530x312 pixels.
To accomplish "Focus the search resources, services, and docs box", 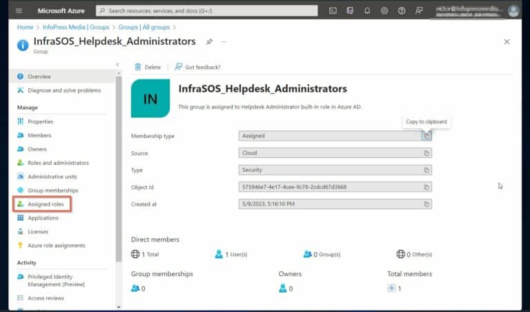I will (x=207, y=11).
